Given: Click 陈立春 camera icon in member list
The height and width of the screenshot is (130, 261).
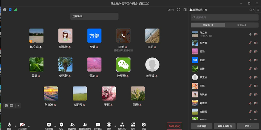Looking at the screenshot, I should tap(256, 34).
